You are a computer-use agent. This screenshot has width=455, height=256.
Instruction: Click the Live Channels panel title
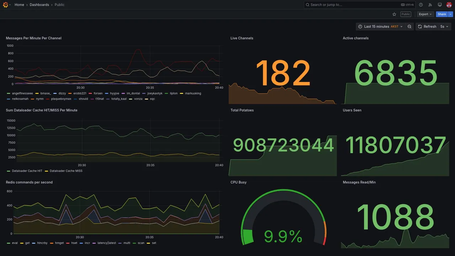click(242, 38)
